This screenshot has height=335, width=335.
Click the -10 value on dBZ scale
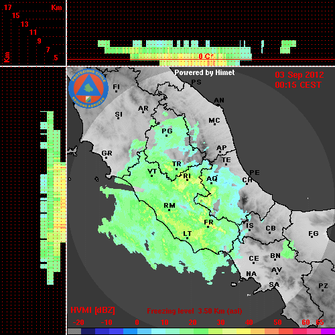pos(107,322)
